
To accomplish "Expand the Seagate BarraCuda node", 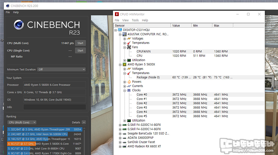I will click(120, 134).
